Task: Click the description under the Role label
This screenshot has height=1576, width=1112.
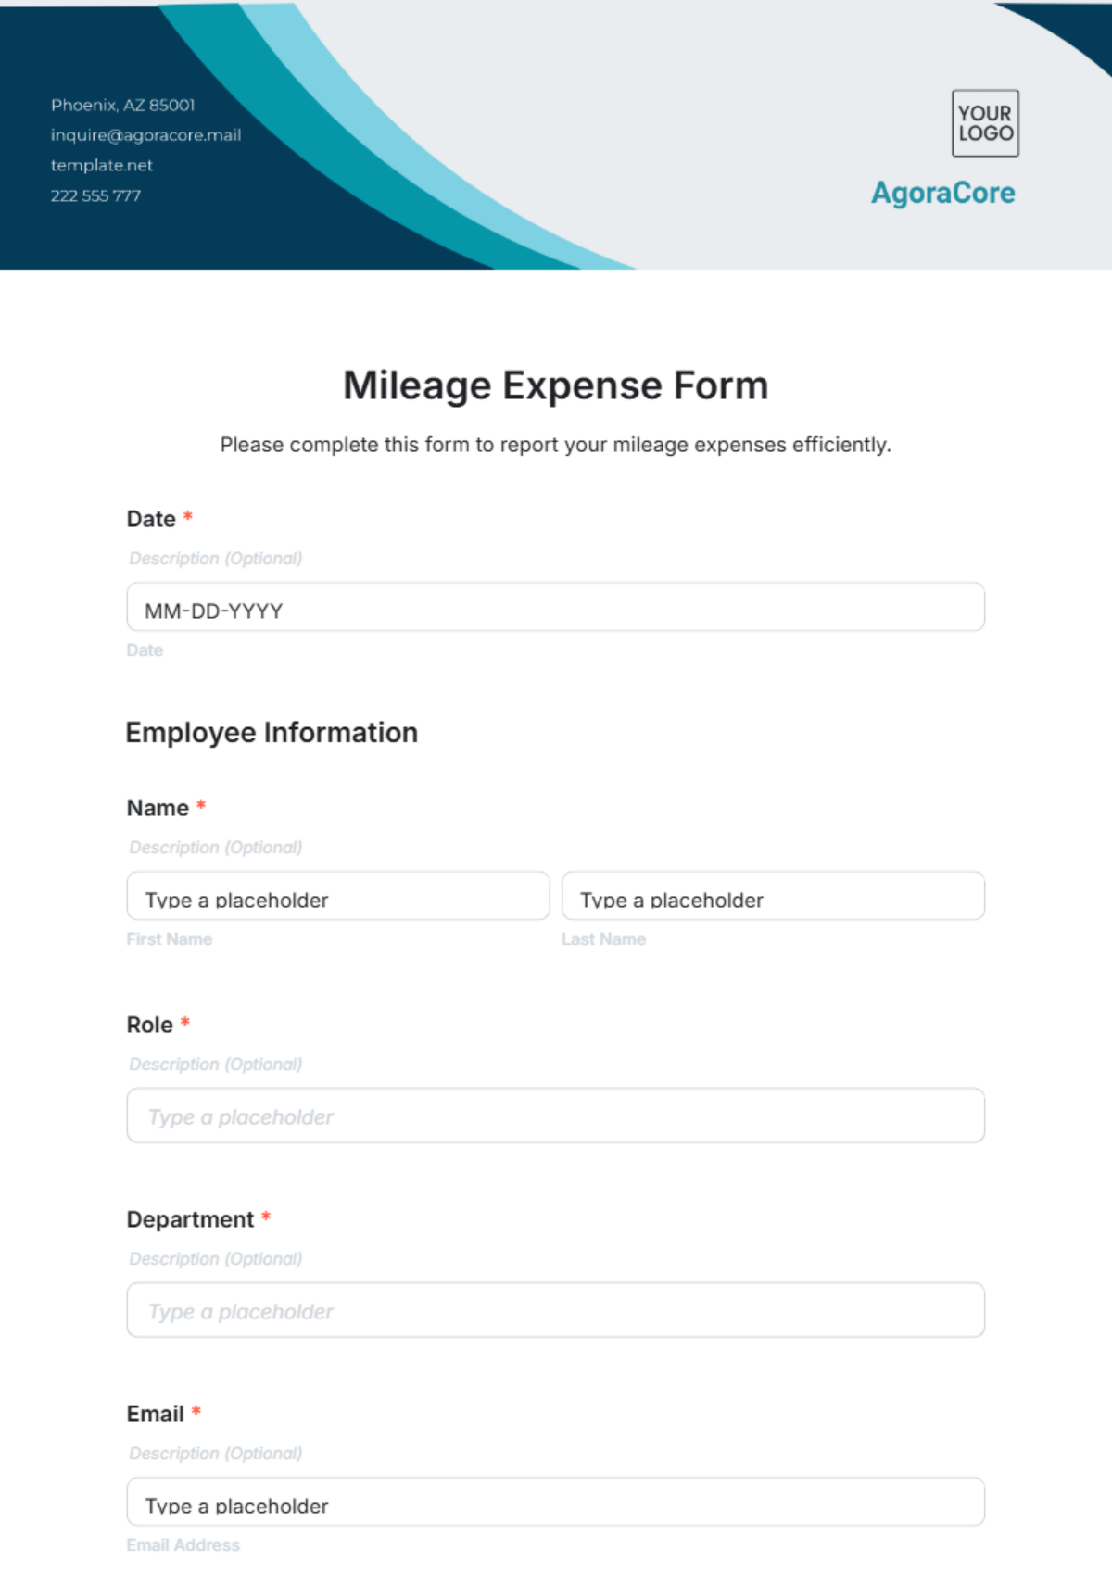Action: 216,1065
